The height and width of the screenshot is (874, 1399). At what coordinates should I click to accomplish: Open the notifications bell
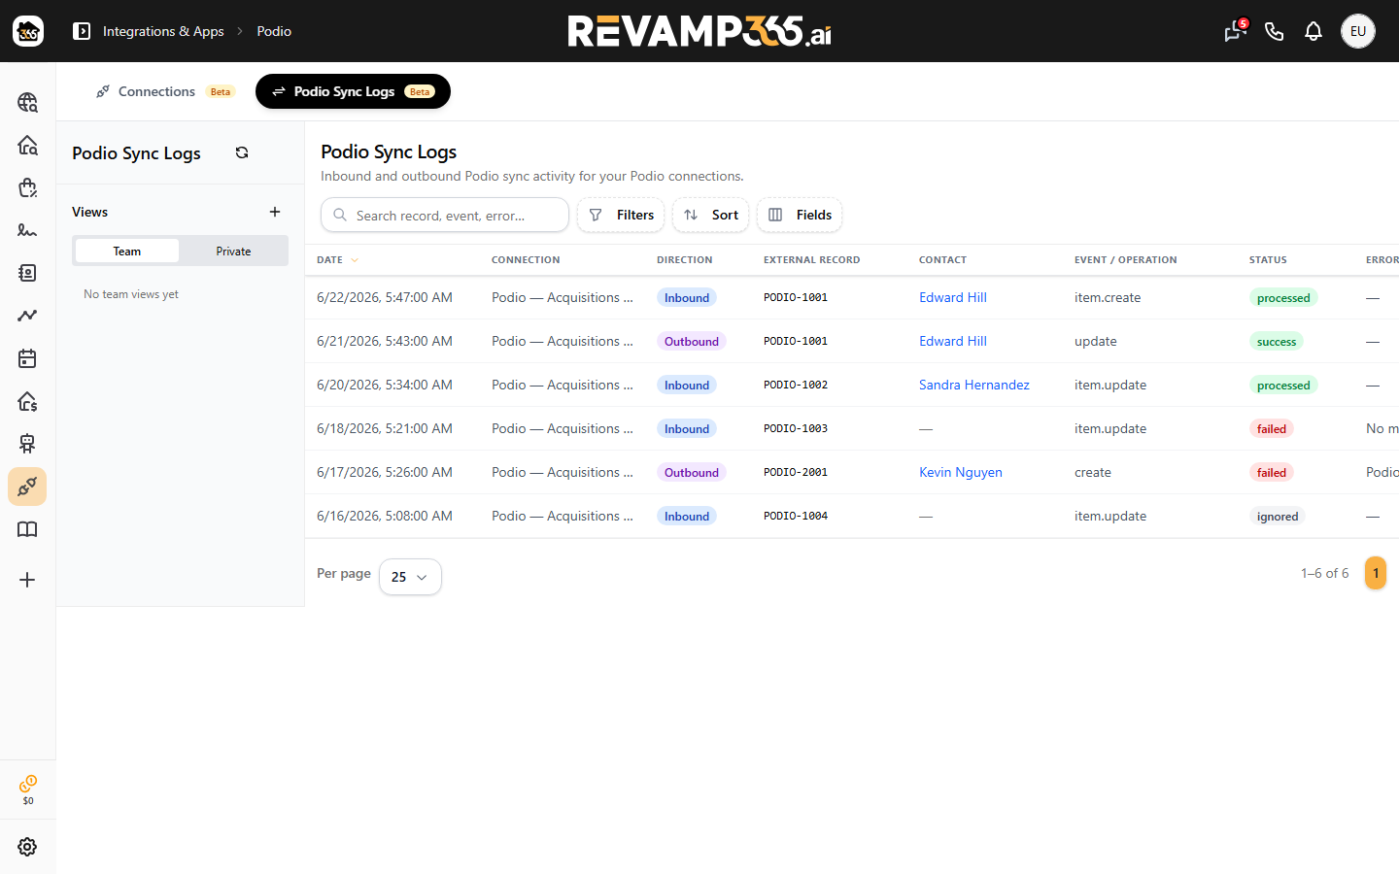coord(1314,31)
